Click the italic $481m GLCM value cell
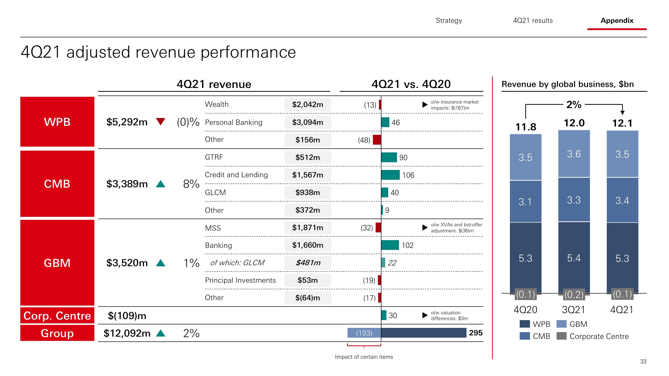Viewport: 669px width, 376px height. [x=308, y=263]
